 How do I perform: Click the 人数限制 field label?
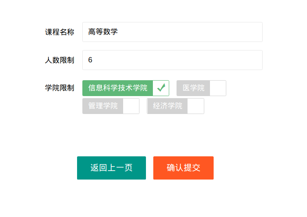tap(60, 60)
